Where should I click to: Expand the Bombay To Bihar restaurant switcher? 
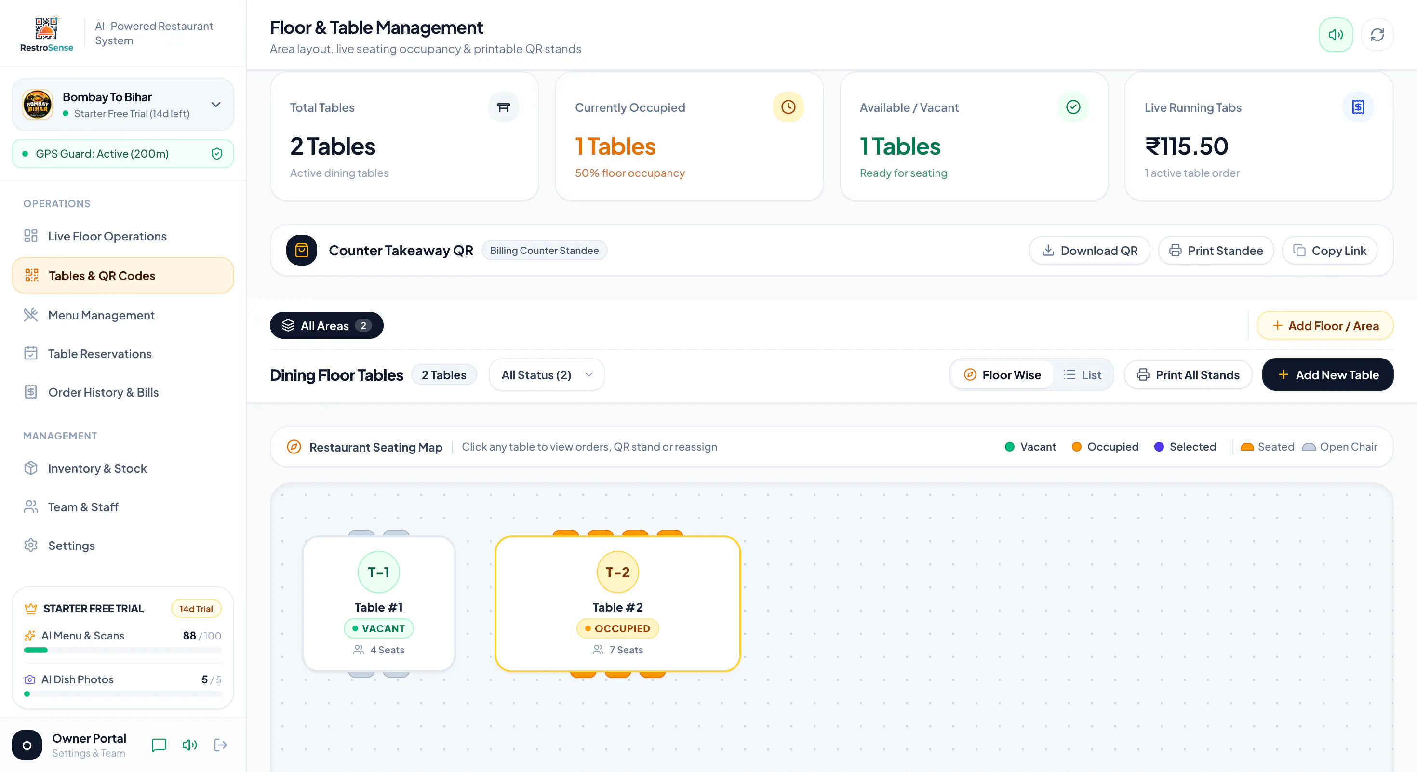(x=123, y=105)
